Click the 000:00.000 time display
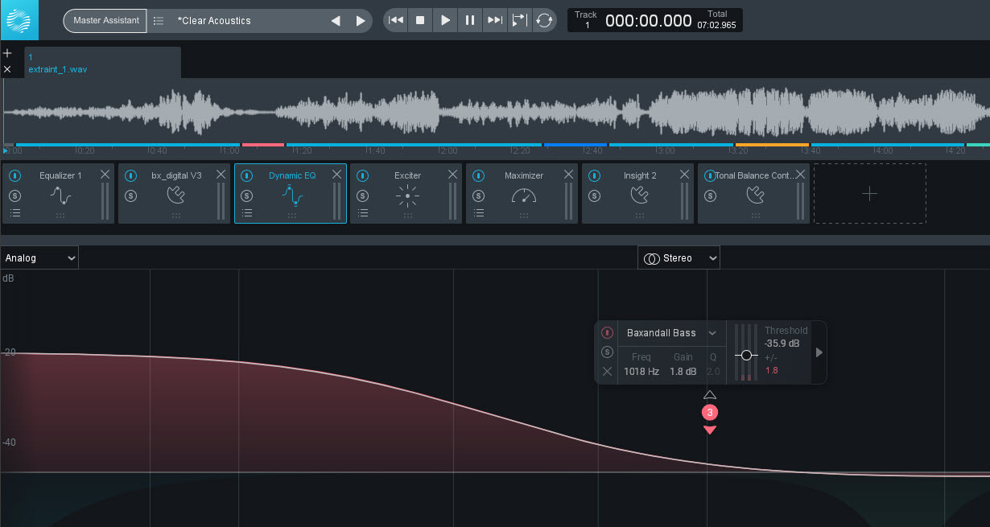Image resolution: width=990 pixels, height=527 pixels. [649, 21]
